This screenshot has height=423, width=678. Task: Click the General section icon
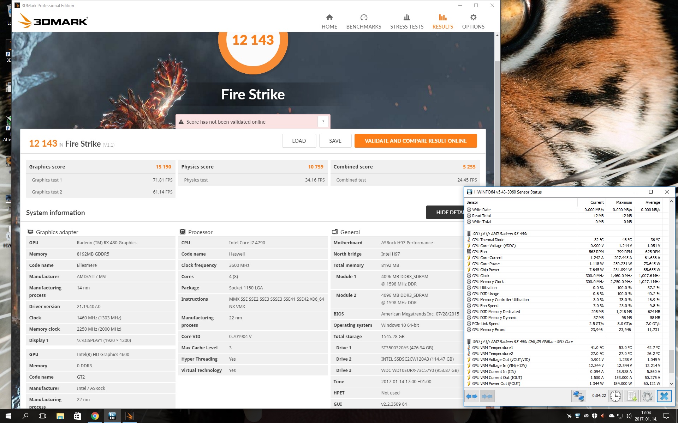[335, 232]
